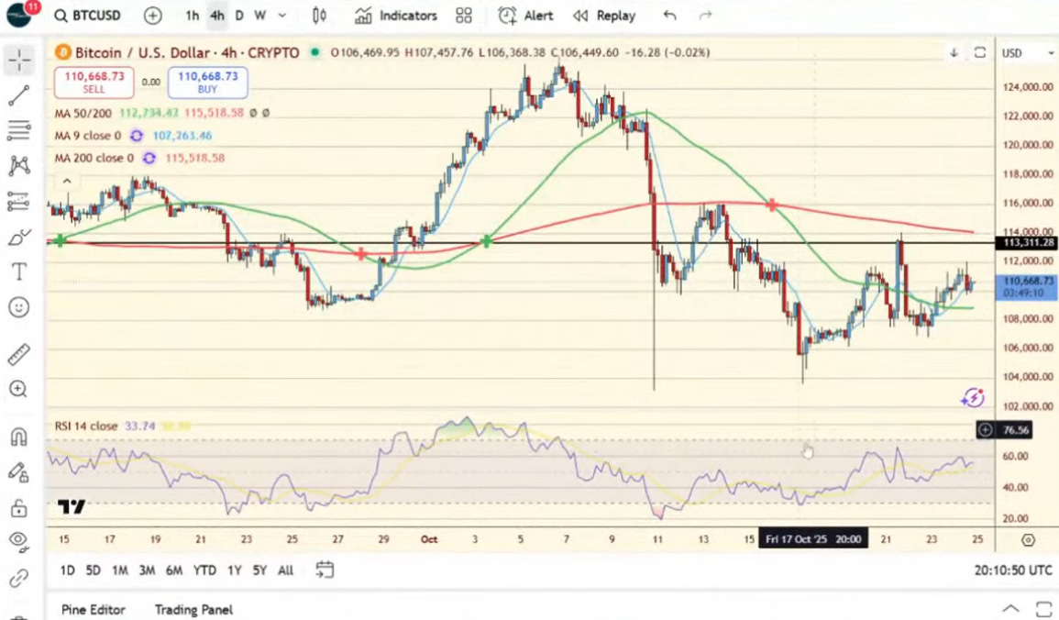1059x620 pixels.
Task: Click the MA 200 close indicator legend
Action: (x=94, y=158)
